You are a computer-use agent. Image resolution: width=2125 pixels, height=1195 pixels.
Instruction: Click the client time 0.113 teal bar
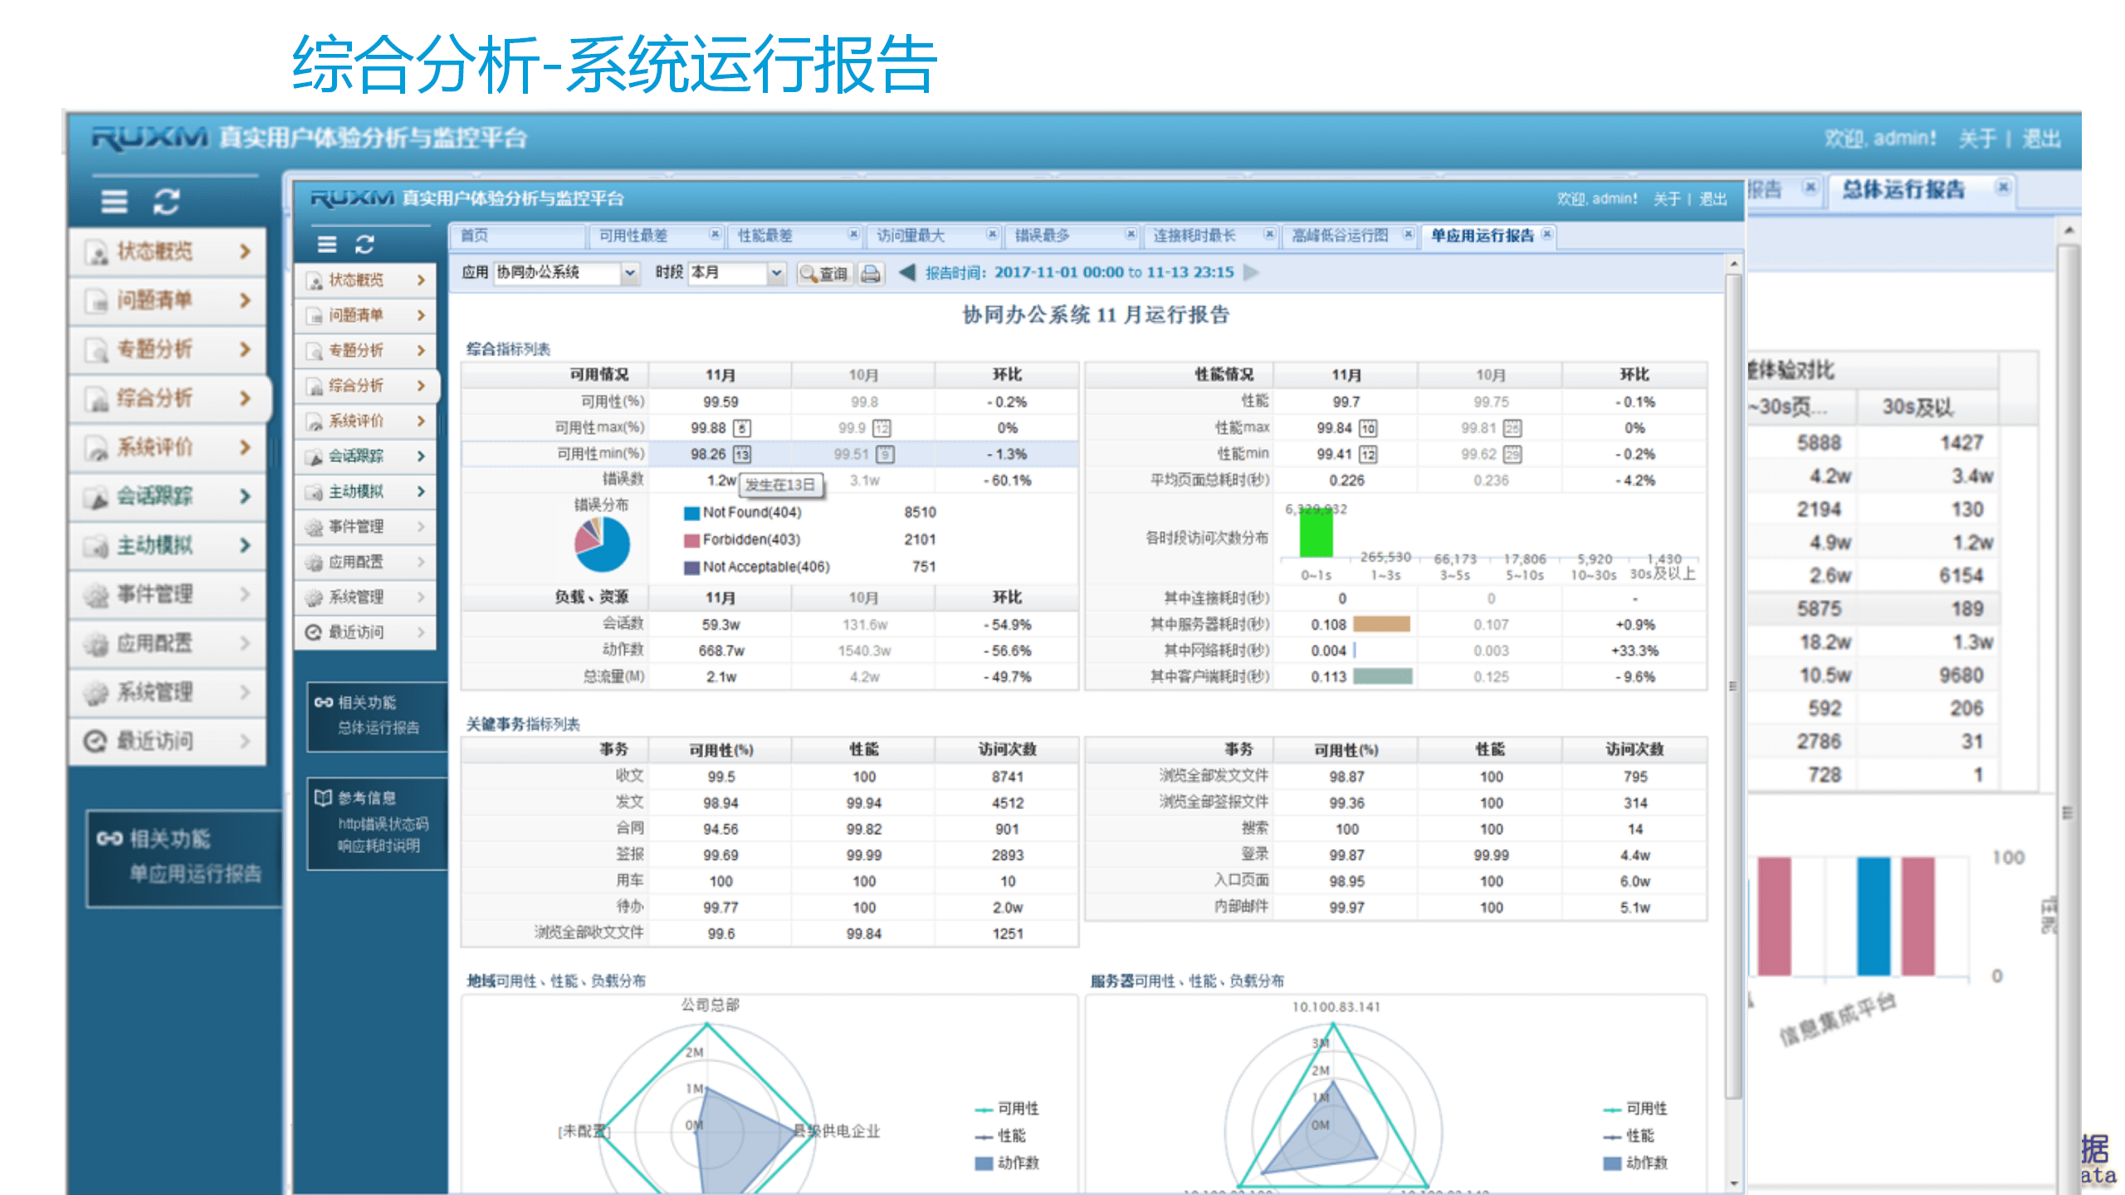(x=1382, y=676)
